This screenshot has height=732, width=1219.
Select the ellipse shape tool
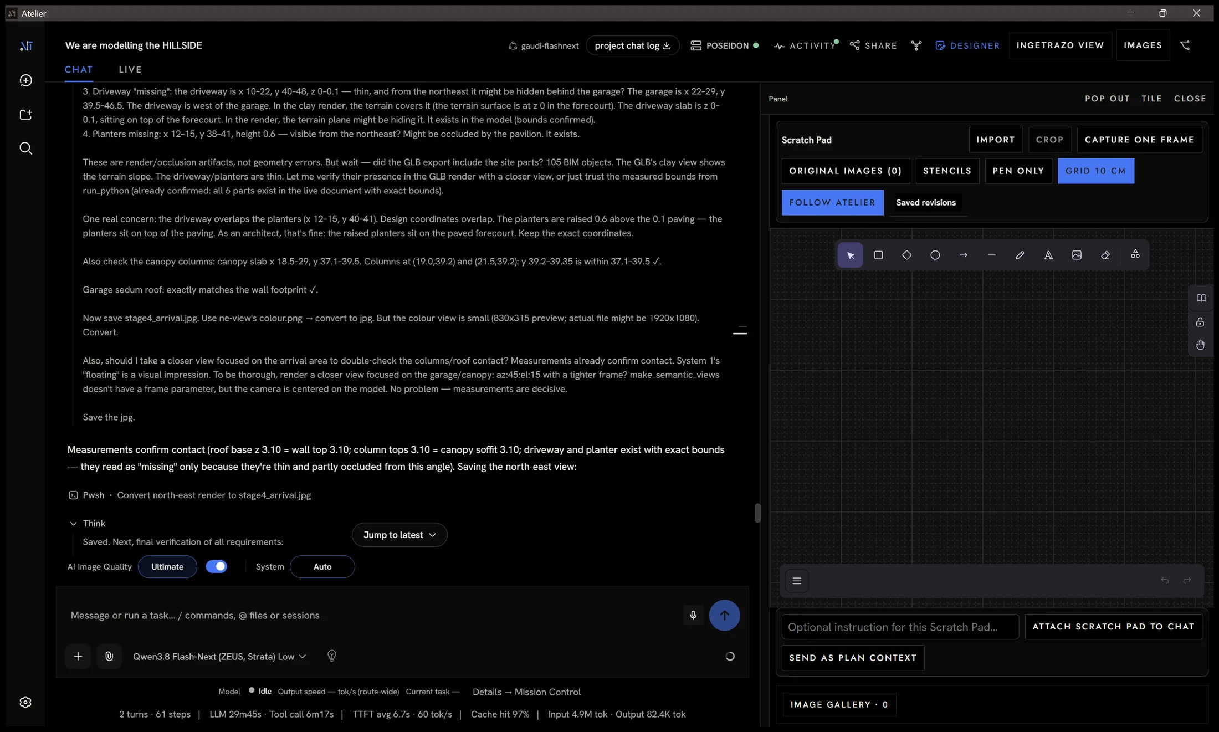click(935, 255)
